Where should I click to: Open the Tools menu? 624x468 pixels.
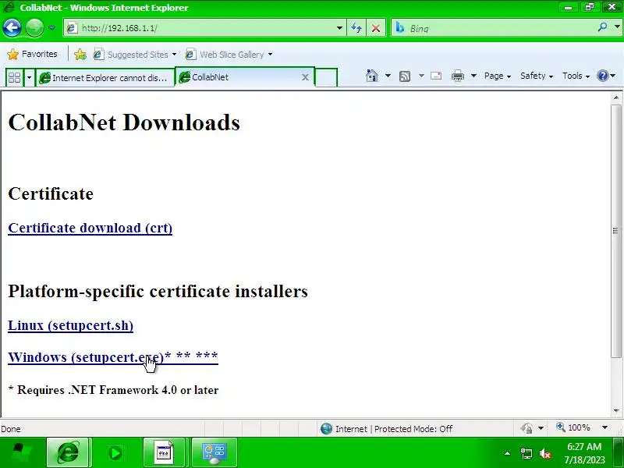(576, 76)
